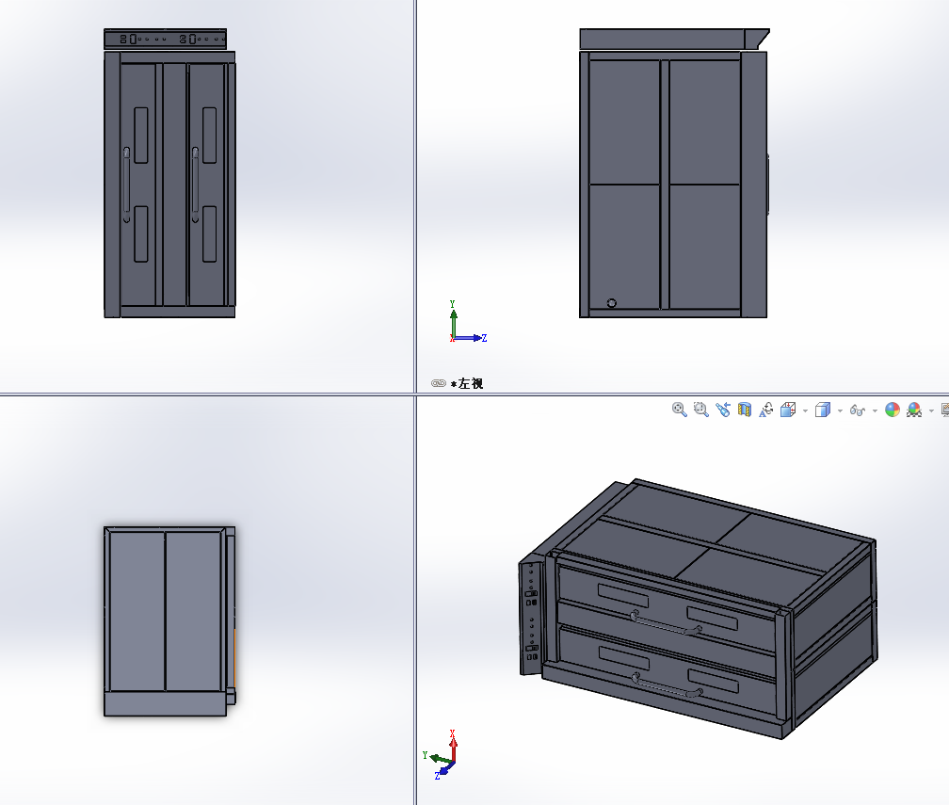Select the Zoom to Area tool
Screen dimensions: 949x805
[700, 410]
